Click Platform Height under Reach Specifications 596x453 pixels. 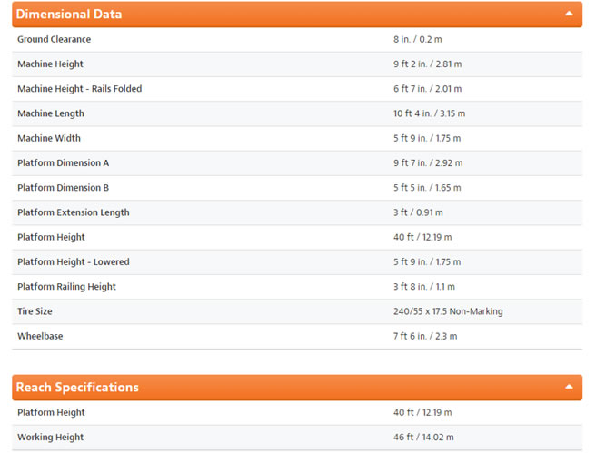(51, 412)
